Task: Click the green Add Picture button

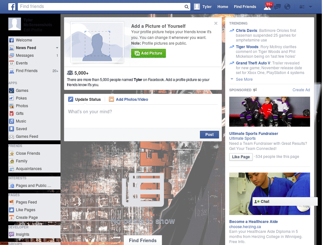Action: pos(148,53)
